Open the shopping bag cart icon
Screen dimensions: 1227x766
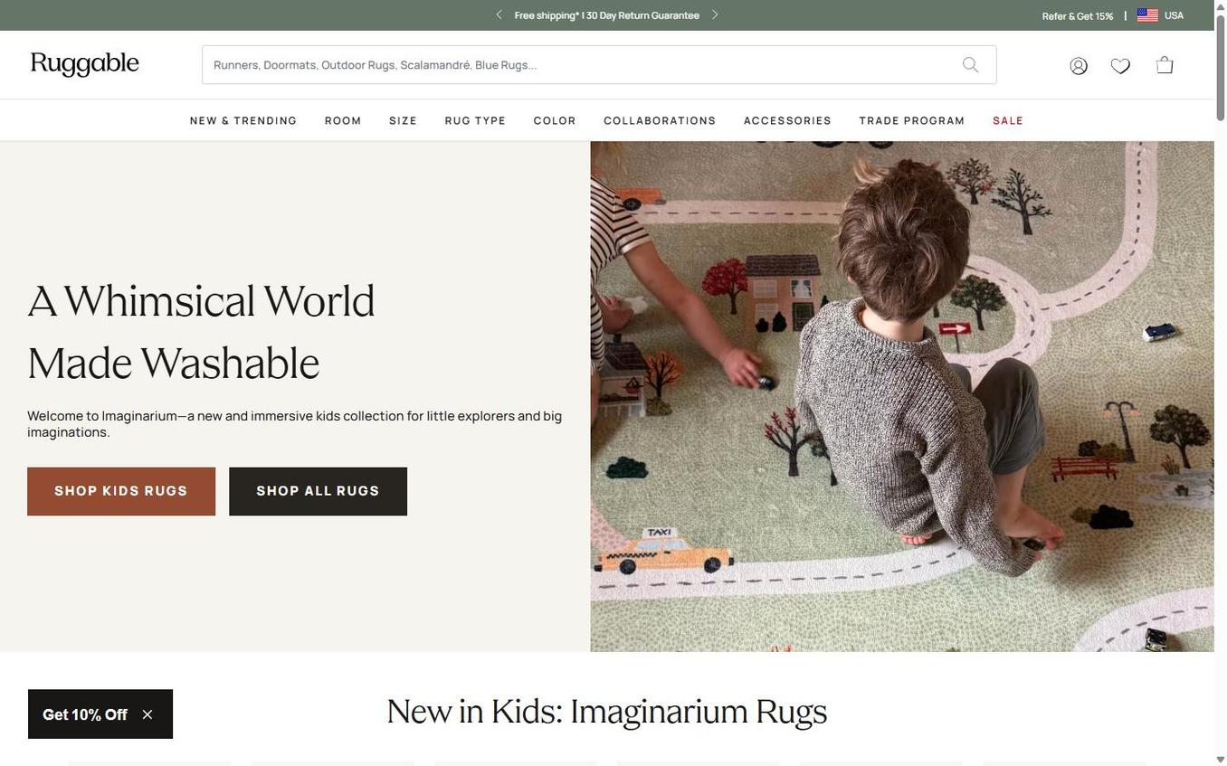point(1163,62)
